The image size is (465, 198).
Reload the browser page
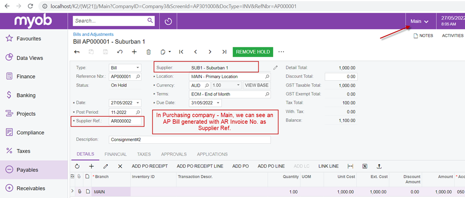[30, 6]
